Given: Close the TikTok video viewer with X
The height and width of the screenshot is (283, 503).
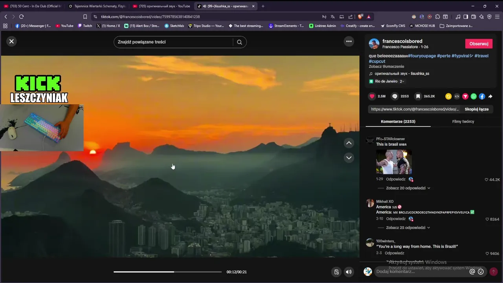Looking at the screenshot, I should [x=11, y=41].
